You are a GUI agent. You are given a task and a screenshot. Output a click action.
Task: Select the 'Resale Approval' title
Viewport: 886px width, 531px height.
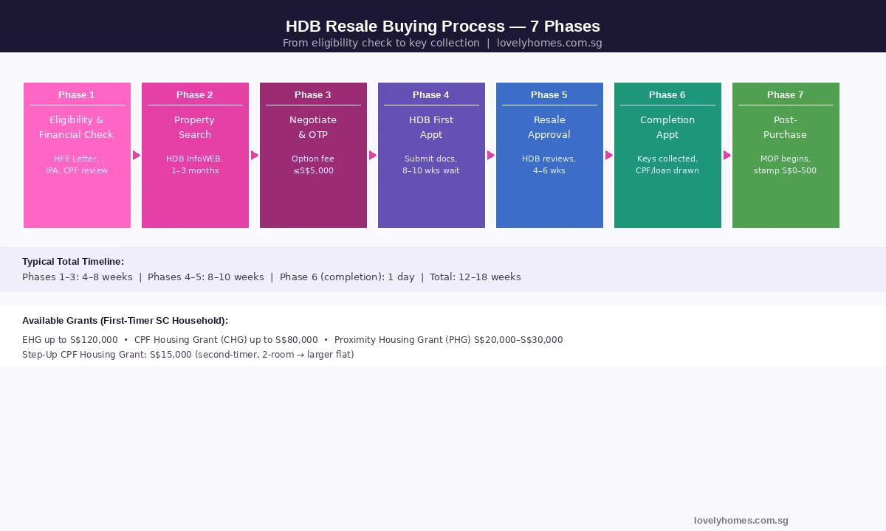549,127
